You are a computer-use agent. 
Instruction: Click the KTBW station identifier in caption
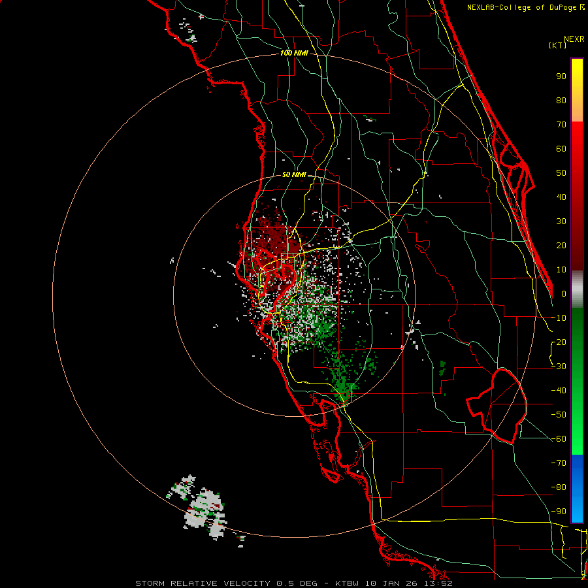click(x=347, y=583)
